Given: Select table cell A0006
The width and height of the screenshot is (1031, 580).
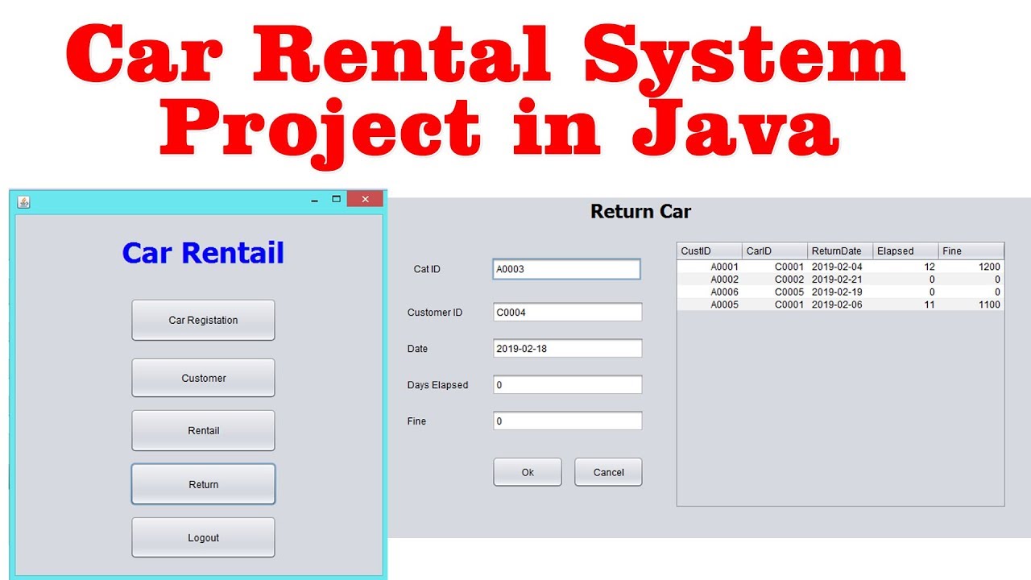Looking at the screenshot, I should (710, 292).
